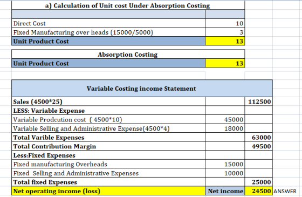302x197 pixels.
Task: Click the 'Direct Cost' label cell
Action: 108,23
